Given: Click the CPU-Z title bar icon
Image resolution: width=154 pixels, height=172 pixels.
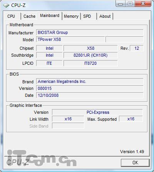Looking at the screenshot, I should pyautogui.click(x=6, y=5).
